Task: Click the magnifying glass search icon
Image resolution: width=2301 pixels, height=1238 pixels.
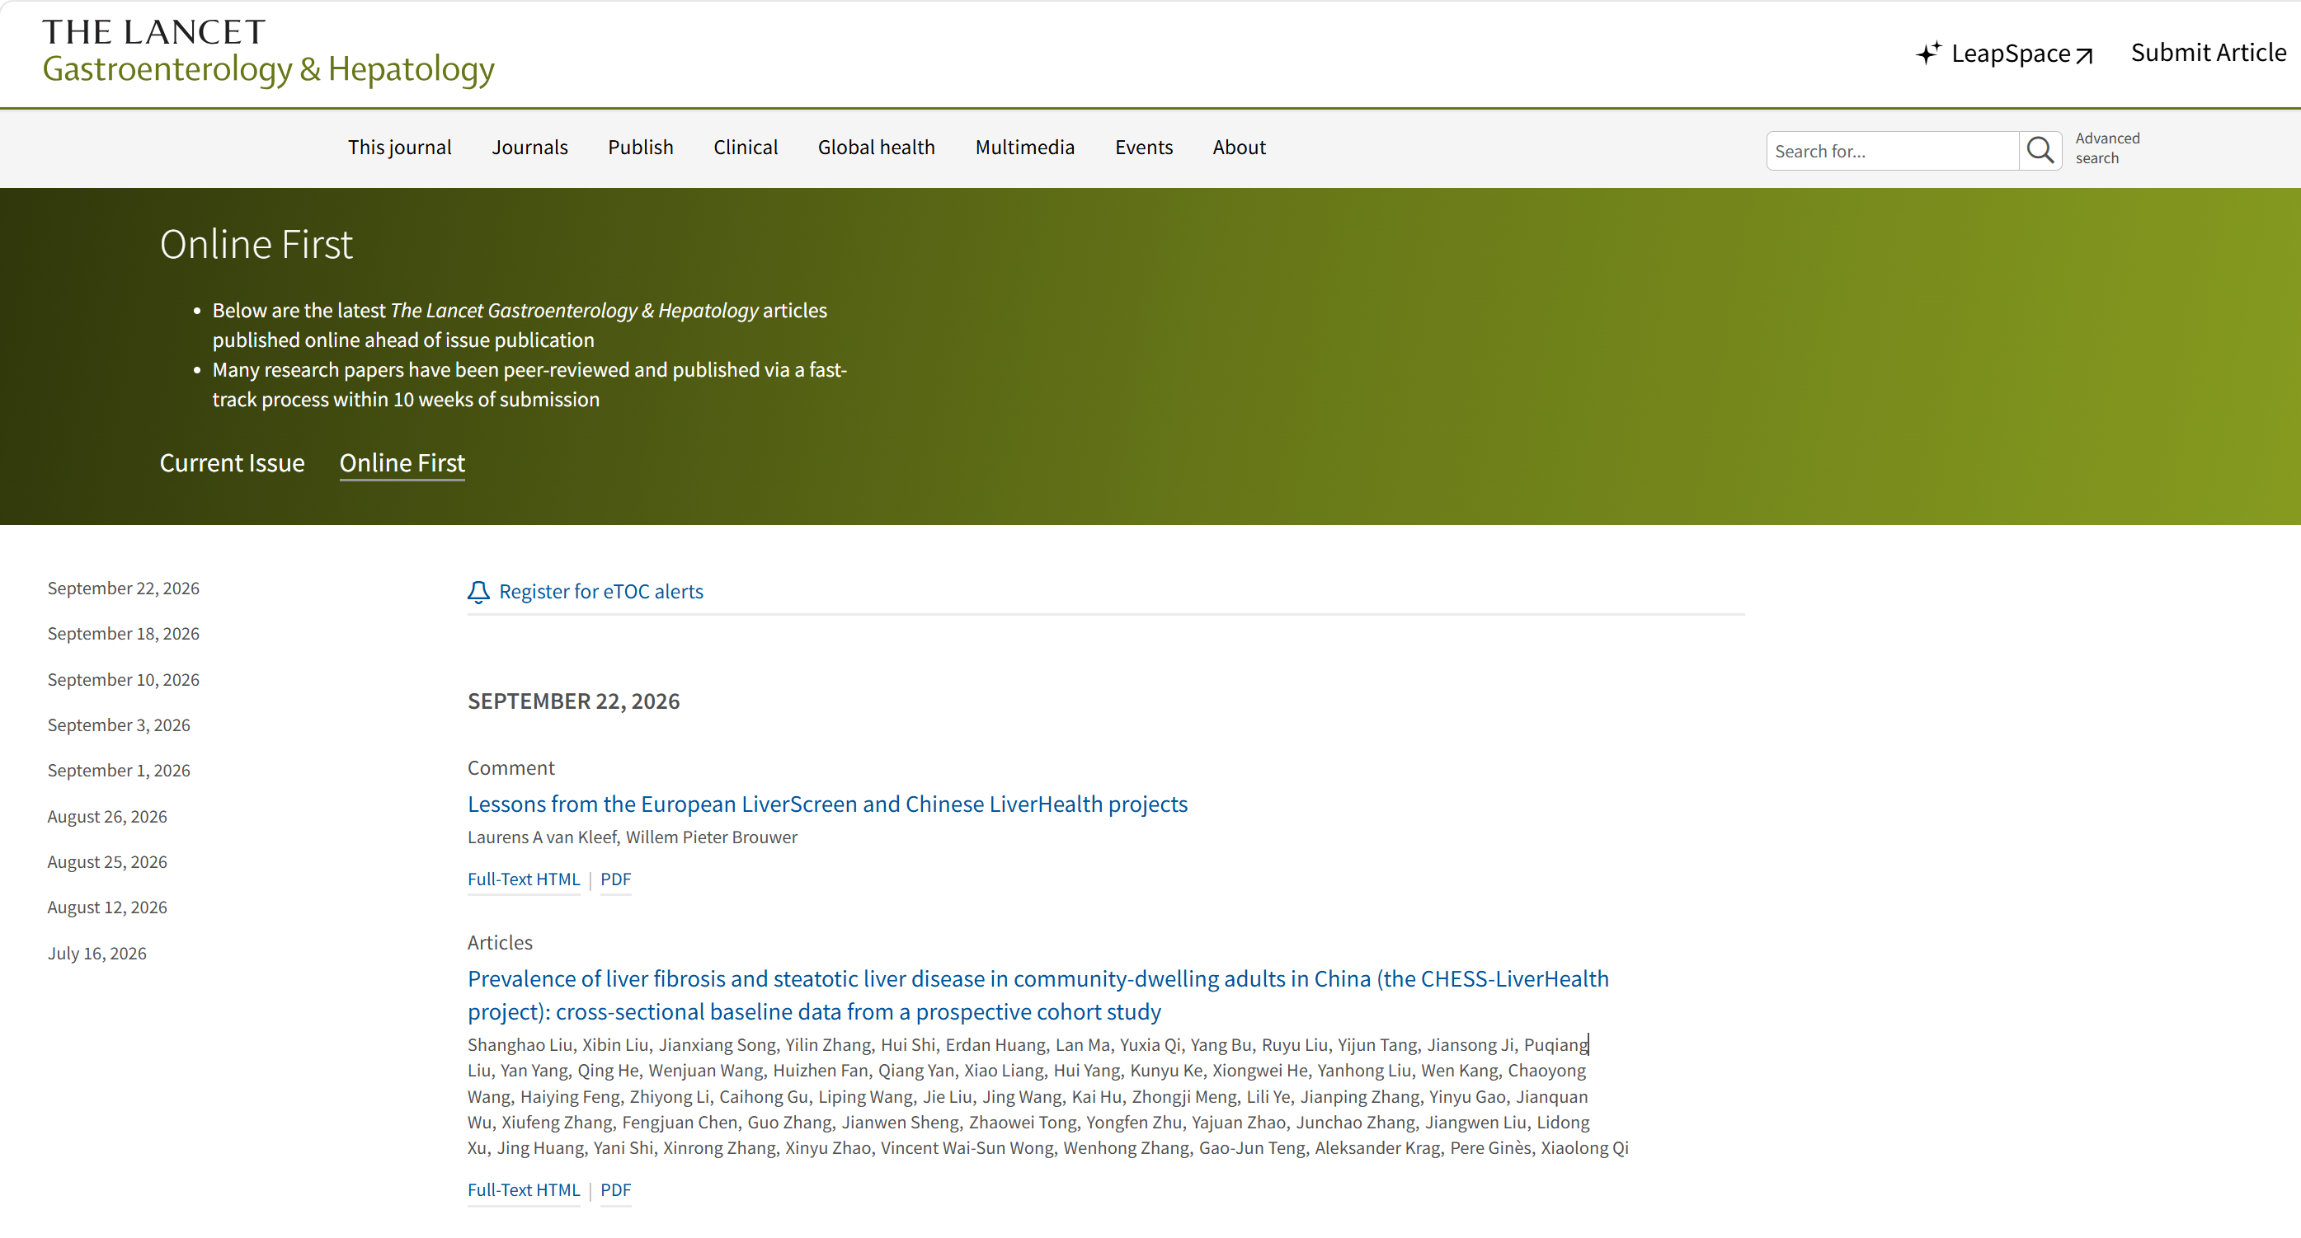Action: [x=2040, y=150]
